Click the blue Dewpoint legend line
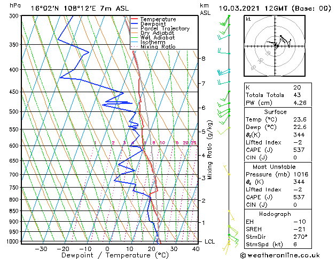The image size is (336, 259). click(135, 24)
